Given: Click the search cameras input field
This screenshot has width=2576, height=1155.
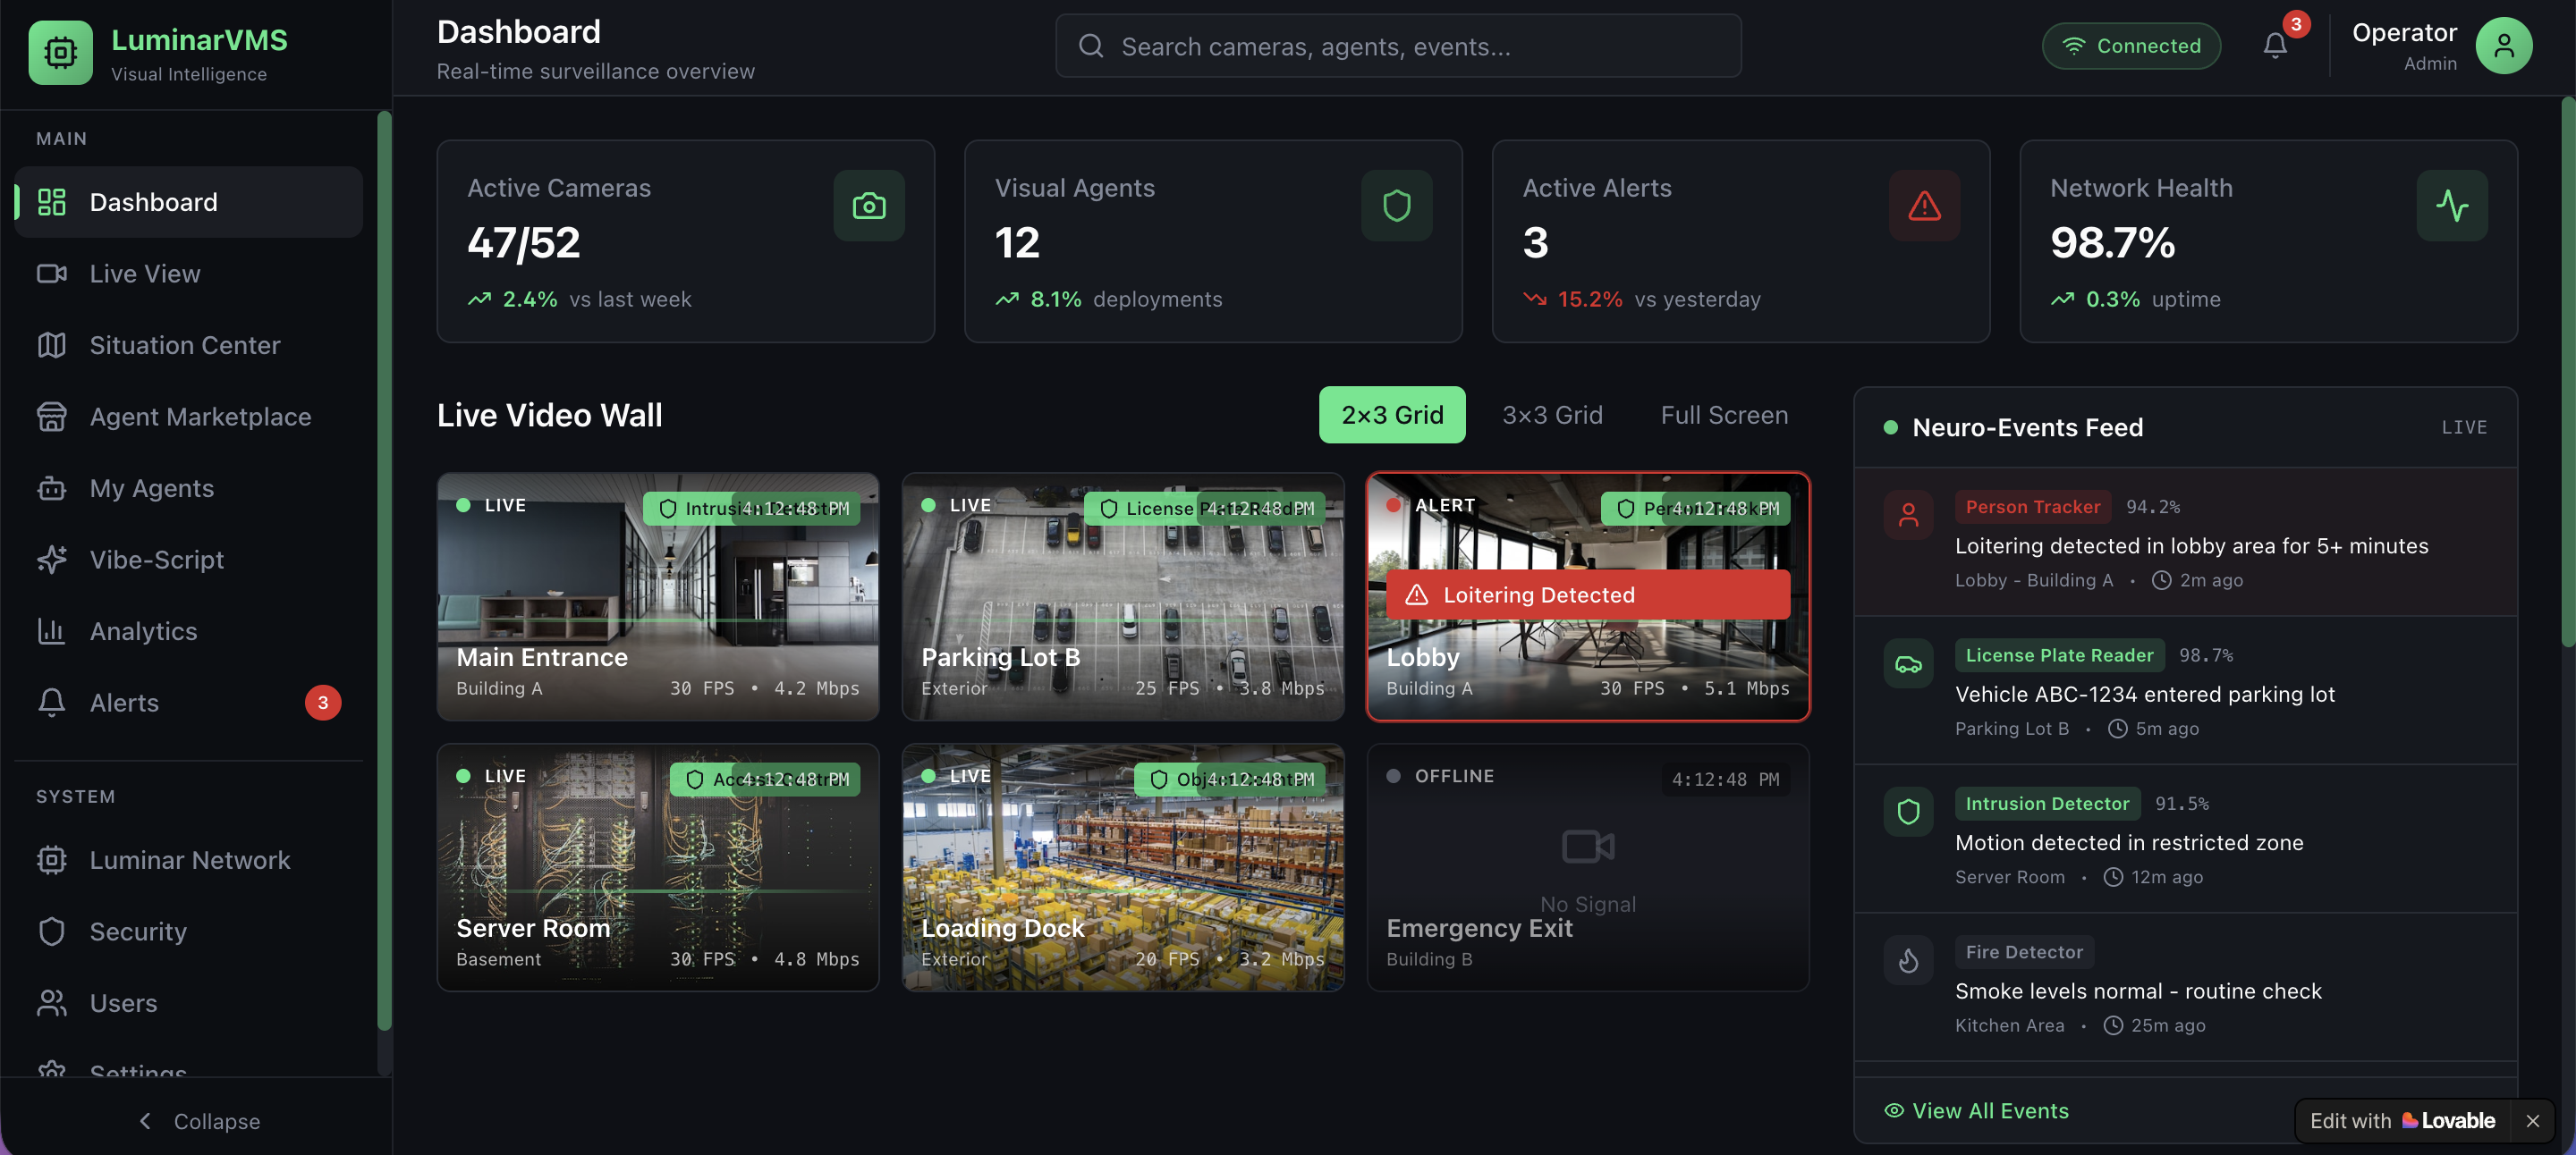Looking at the screenshot, I should click(1398, 46).
